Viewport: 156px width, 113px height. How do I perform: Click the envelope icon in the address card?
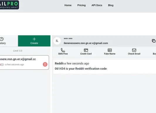(2, 65)
